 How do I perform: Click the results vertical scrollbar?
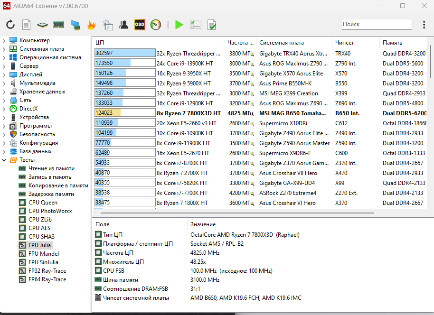point(430,61)
